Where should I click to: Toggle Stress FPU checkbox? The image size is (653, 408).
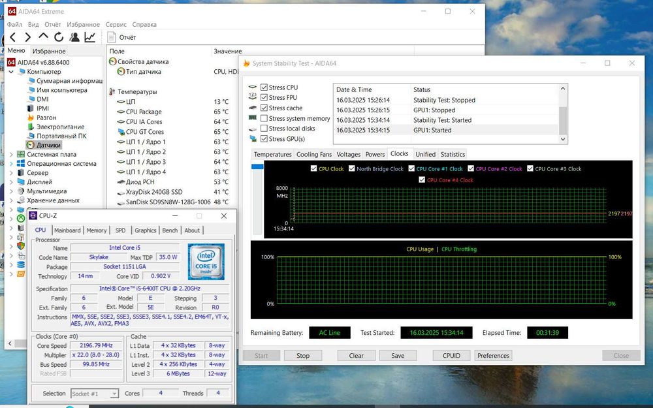point(264,97)
